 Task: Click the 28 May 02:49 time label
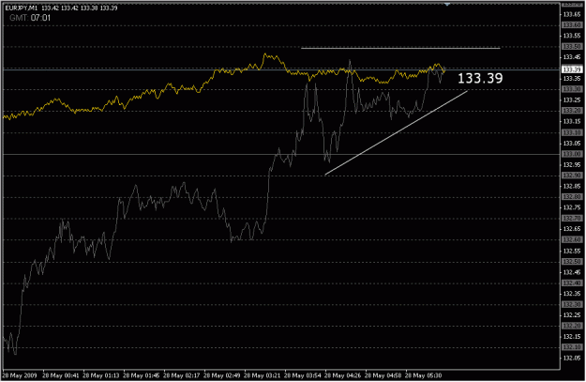pos(222,375)
